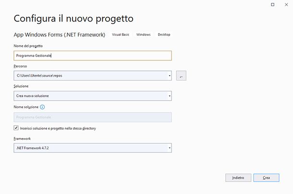Click inside the Percorso path text box
The image size is (293, 194).
(x=90, y=76)
